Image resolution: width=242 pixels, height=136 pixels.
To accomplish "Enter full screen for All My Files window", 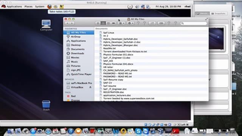I will pos(206,19).
